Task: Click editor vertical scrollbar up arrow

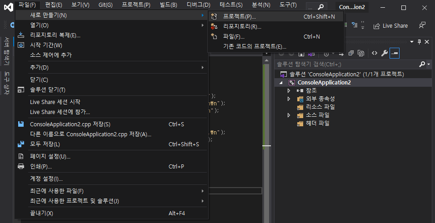Action: (267, 60)
